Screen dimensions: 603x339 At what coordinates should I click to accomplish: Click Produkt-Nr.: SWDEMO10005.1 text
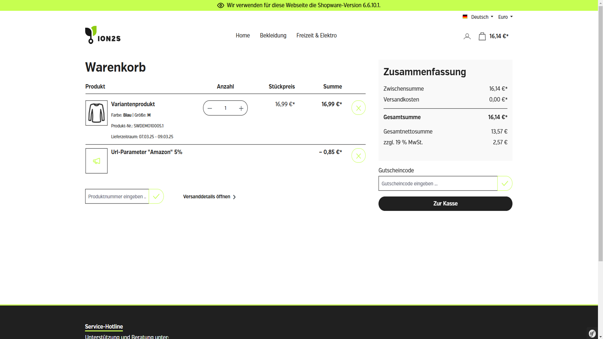click(137, 126)
